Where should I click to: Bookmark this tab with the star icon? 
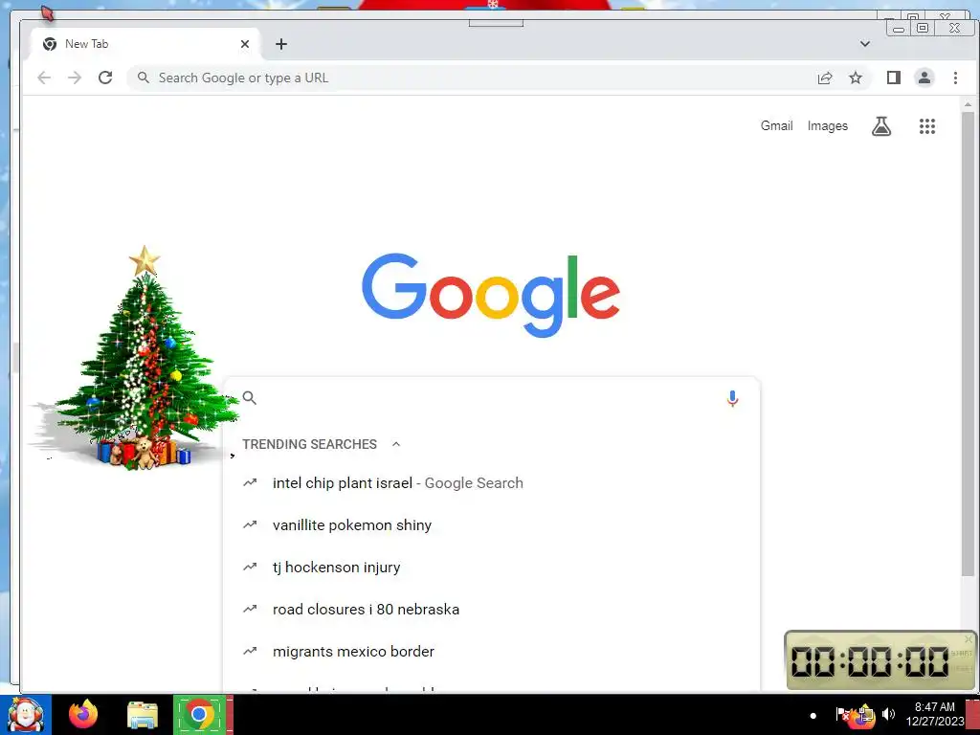coord(855,78)
